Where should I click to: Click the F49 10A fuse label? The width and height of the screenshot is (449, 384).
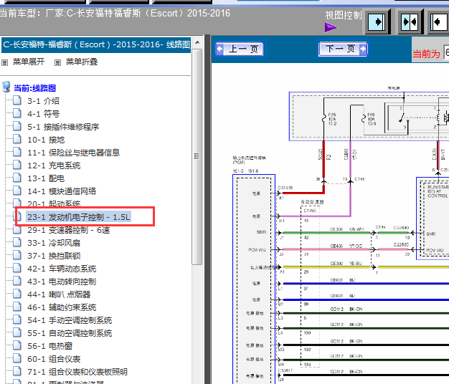[x=372, y=119]
